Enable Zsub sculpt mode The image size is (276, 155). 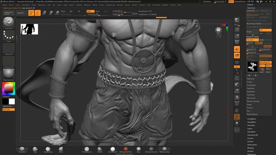tap(97, 11)
